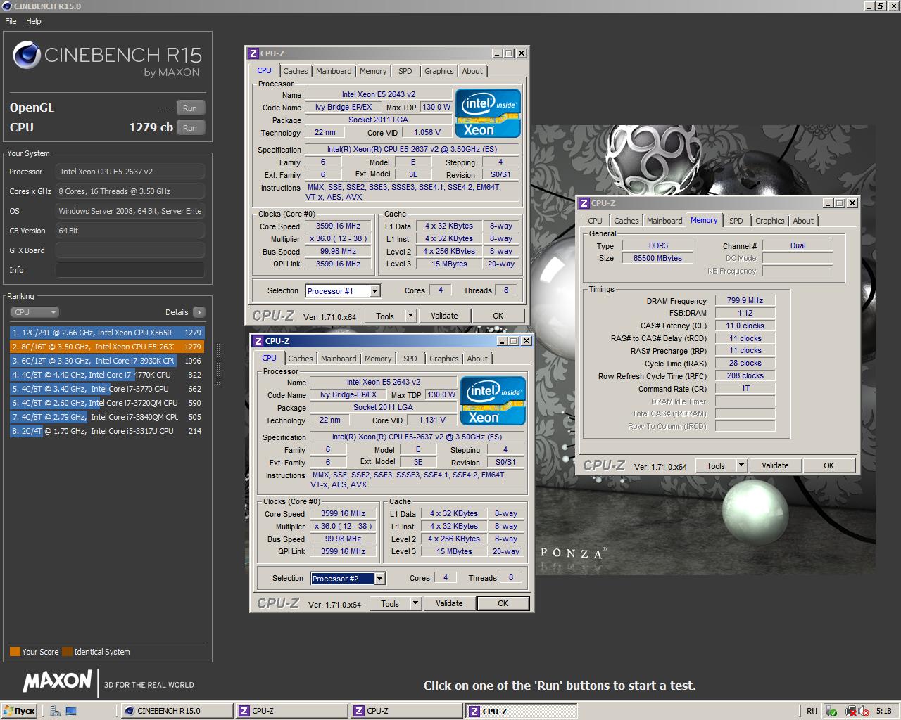Click the empty GFX Board field
Image resolution: width=901 pixels, height=720 pixels.
coord(130,250)
